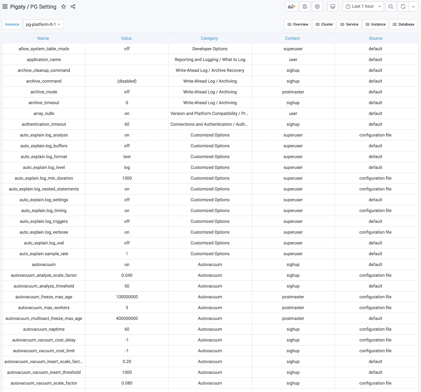Select archive_cleanup_command name cell
Viewport: 421px width, 392px height.
[x=44, y=70]
